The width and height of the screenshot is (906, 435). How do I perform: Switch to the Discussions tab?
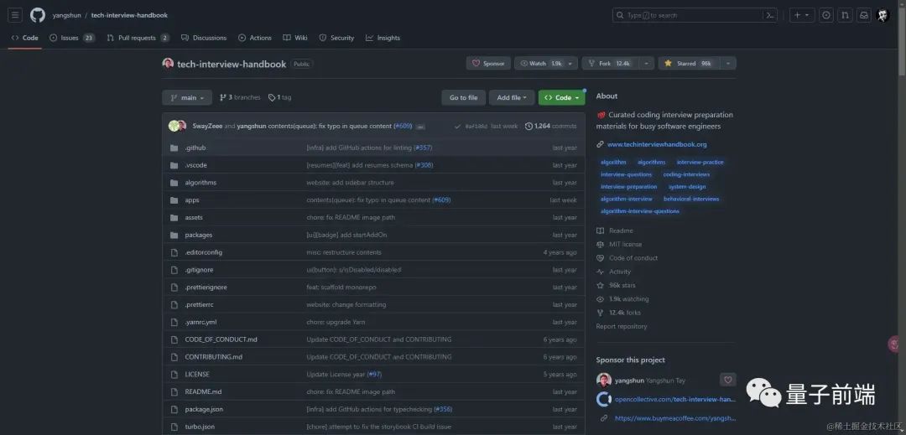pyautogui.click(x=204, y=38)
